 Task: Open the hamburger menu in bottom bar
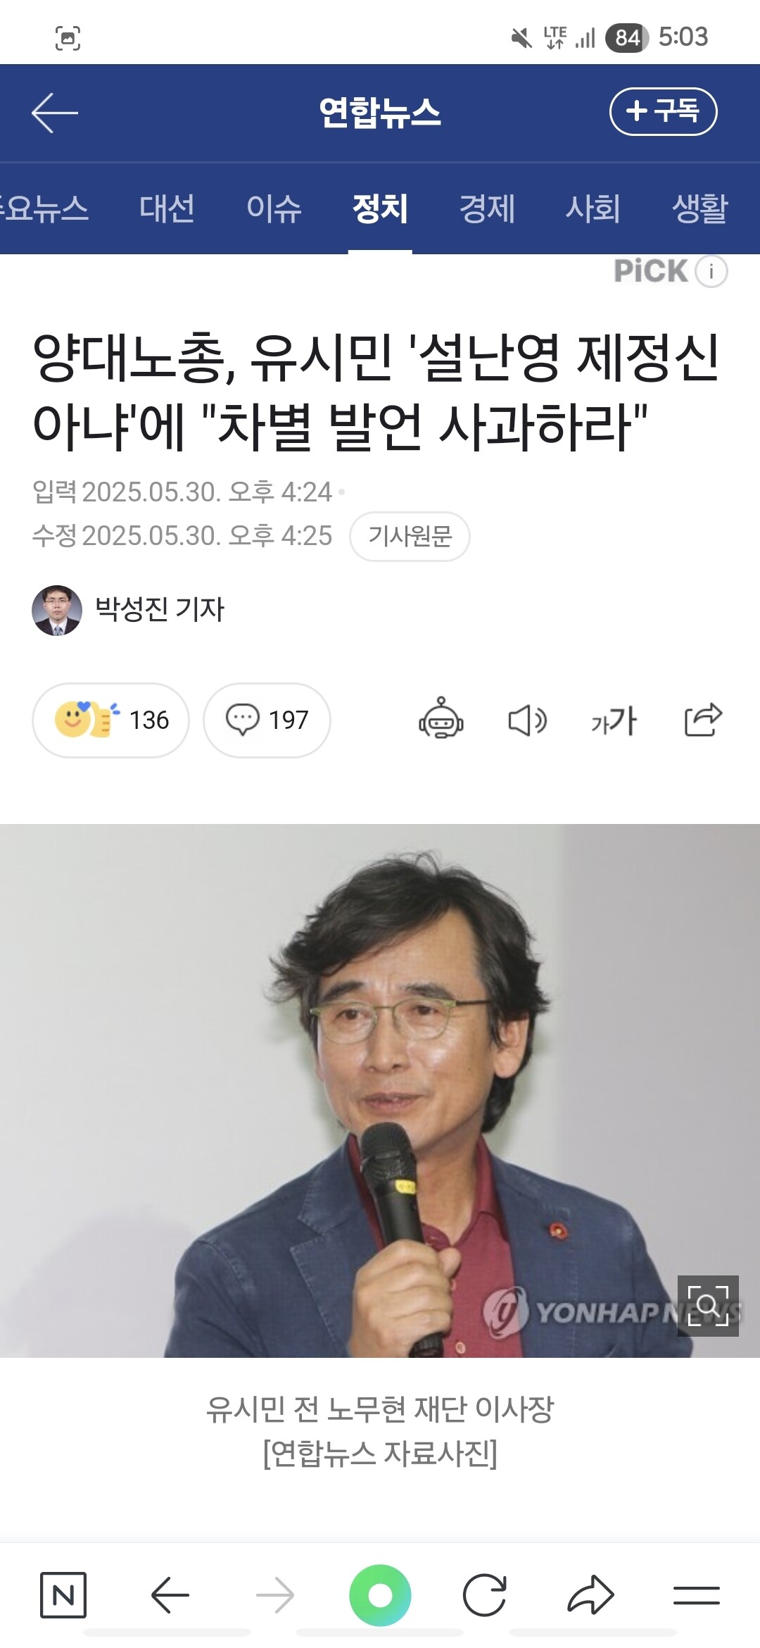[x=697, y=1595]
